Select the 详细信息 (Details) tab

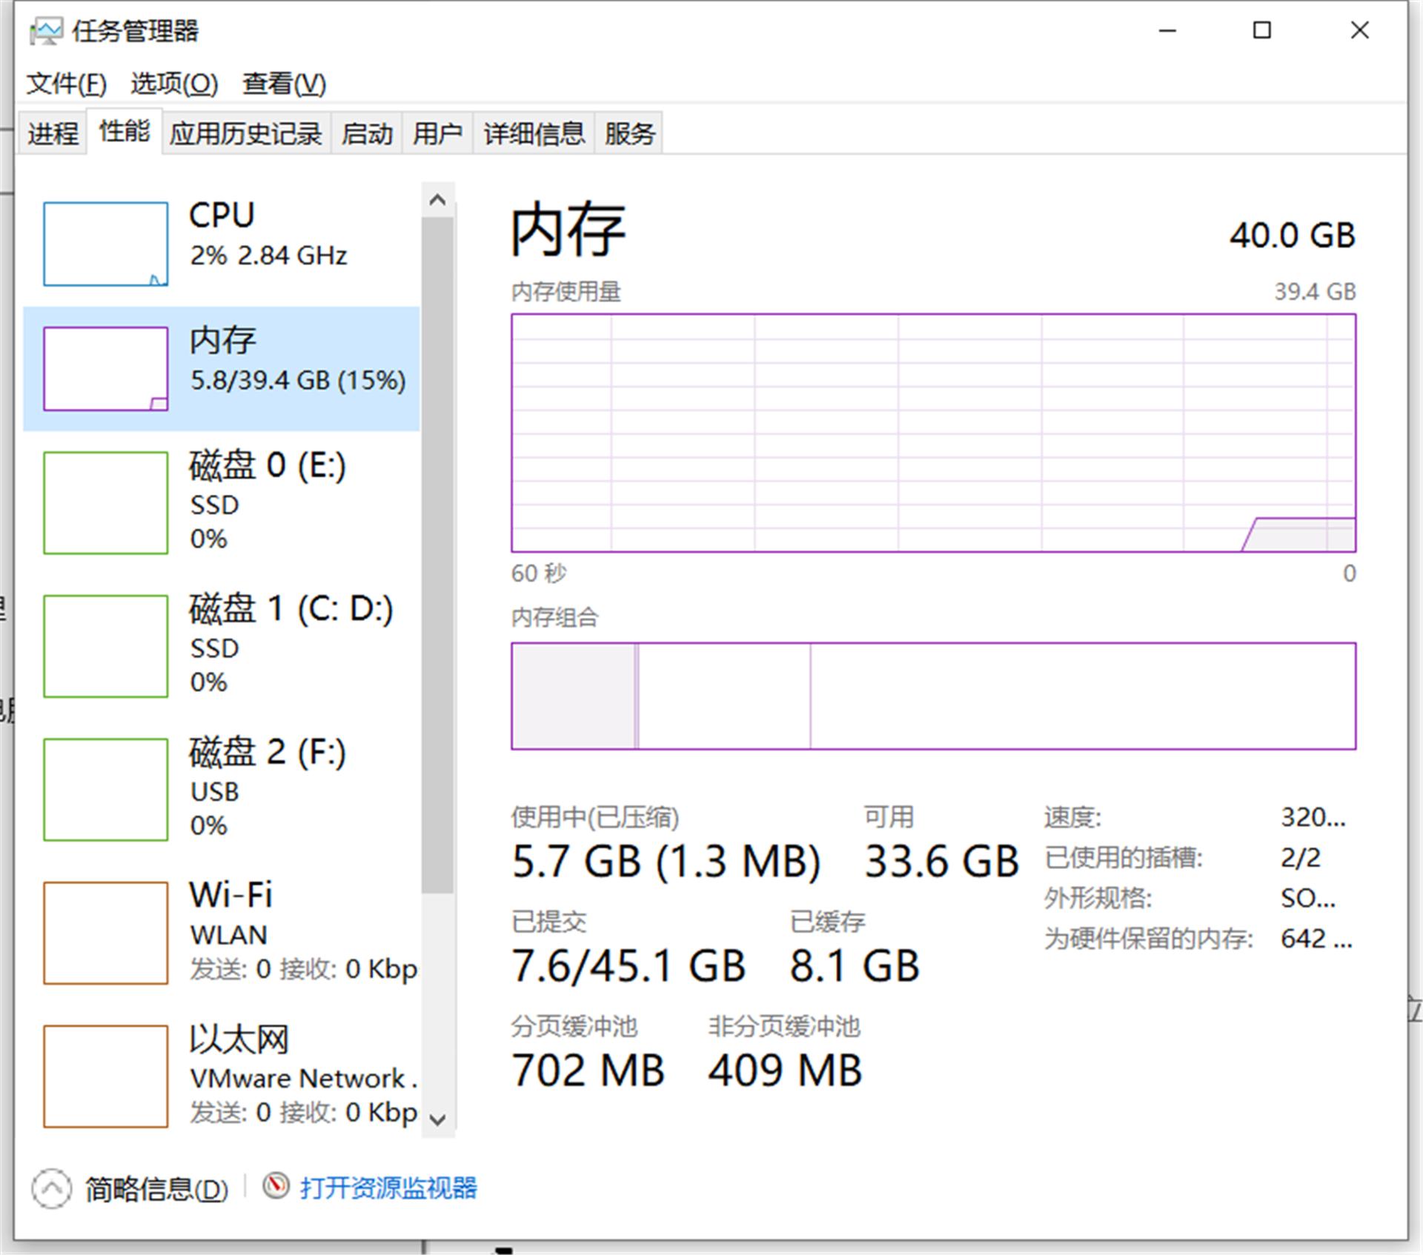(x=533, y=133)
